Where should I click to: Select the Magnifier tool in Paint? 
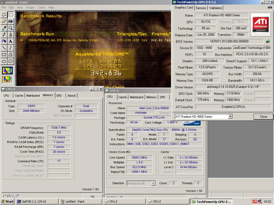coord(11,28)
